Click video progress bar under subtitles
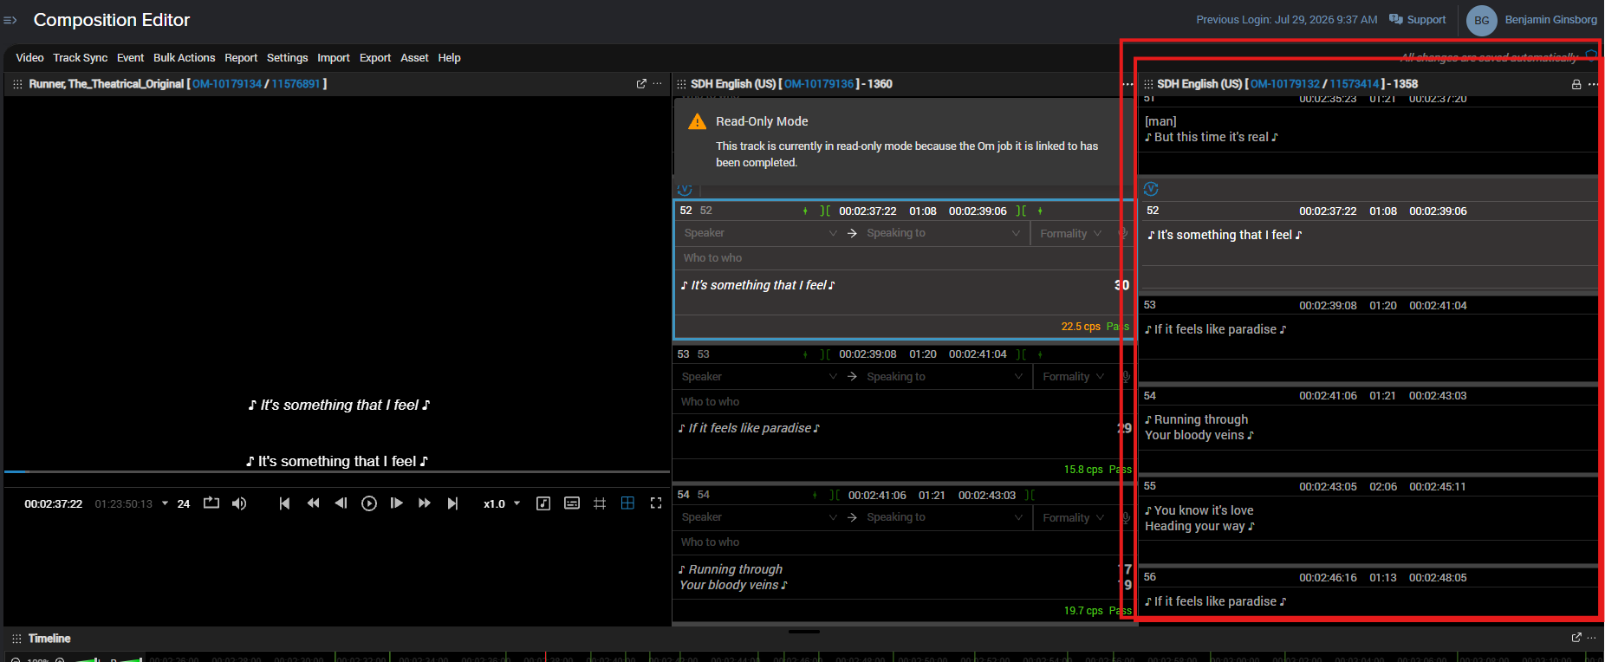 [337, 471]
